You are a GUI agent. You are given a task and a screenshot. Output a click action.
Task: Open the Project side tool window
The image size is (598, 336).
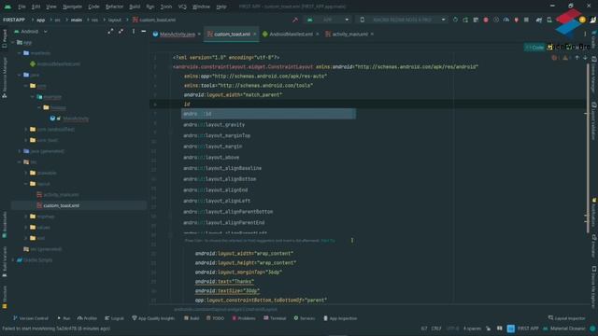pos(4,38)
